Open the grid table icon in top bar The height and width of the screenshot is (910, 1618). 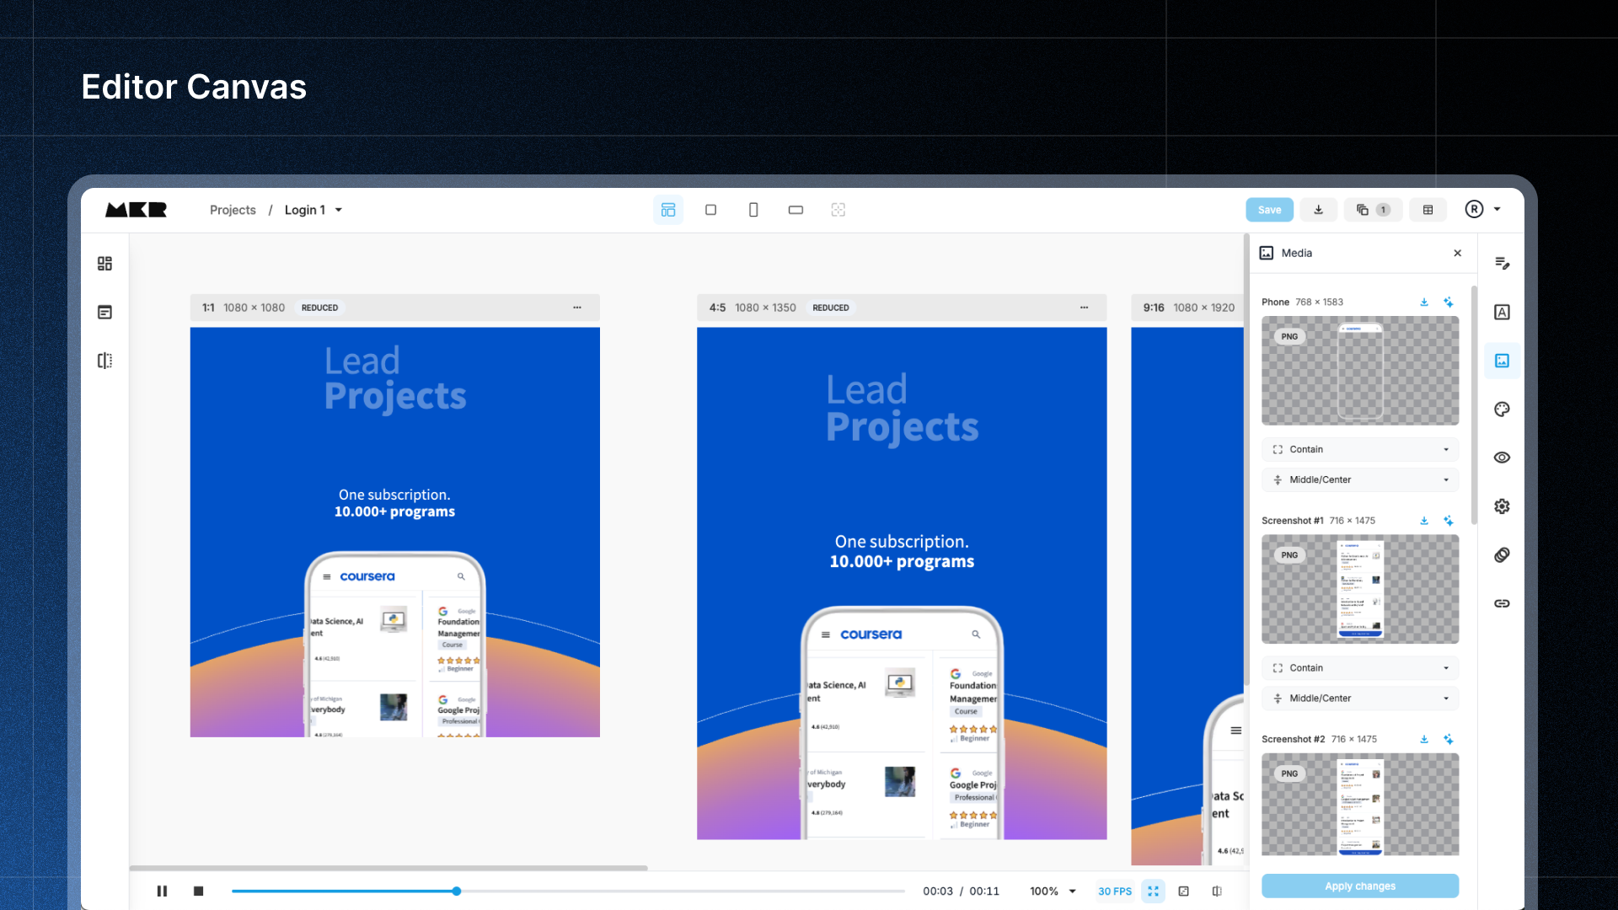[1428, 210]
